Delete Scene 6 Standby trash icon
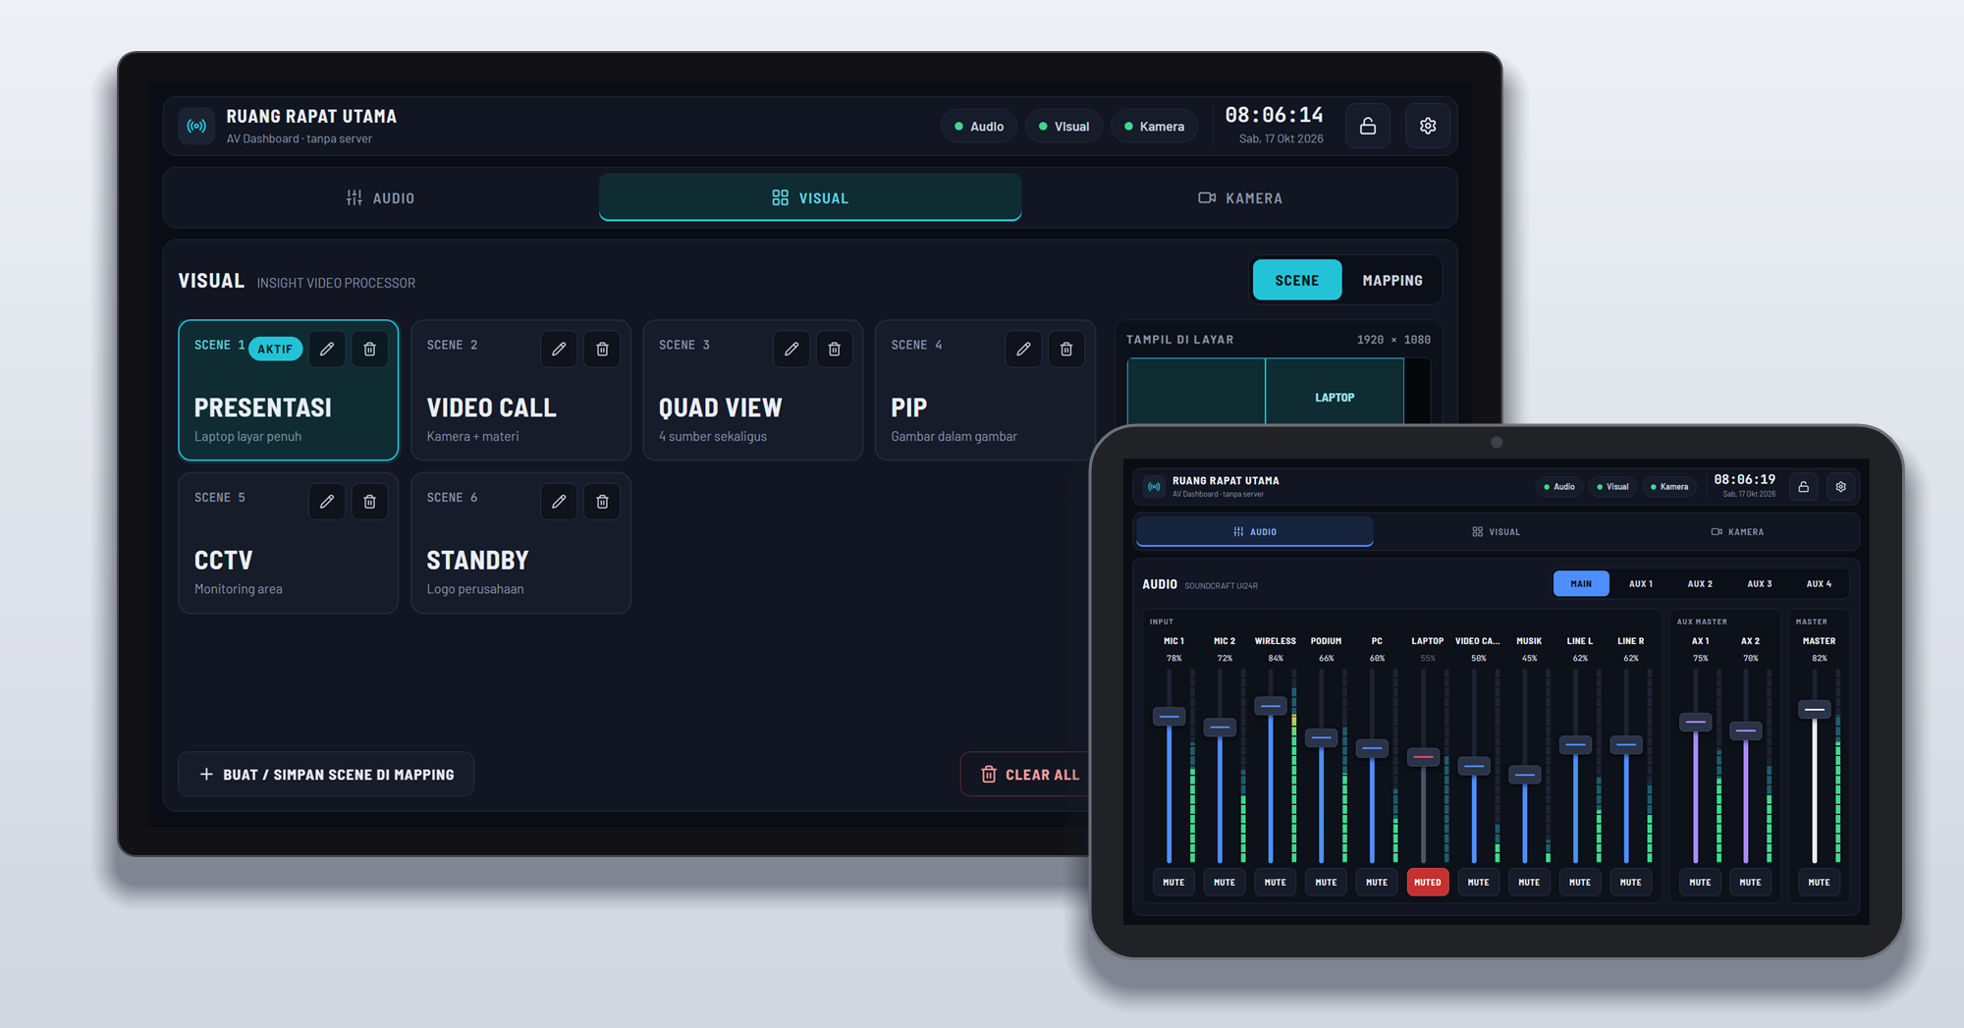1964x1028 pixels. coord(602,502)
